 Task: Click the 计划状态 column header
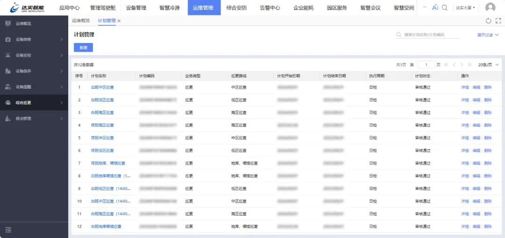pos(423,76)
